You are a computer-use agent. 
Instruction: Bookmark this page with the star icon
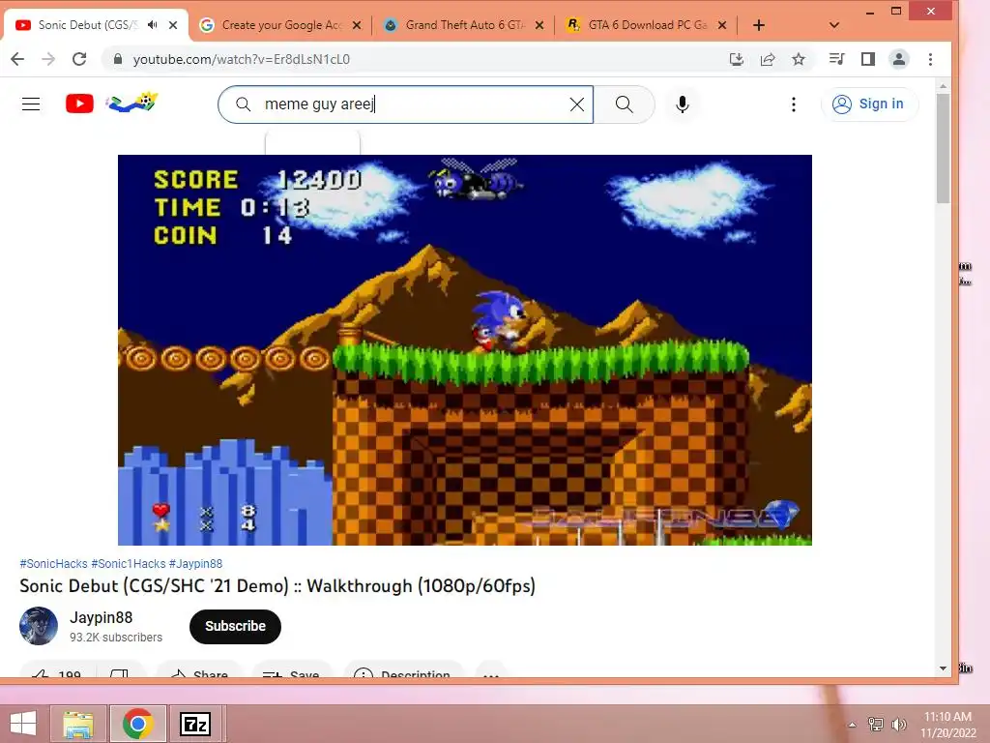click(799, 59)
